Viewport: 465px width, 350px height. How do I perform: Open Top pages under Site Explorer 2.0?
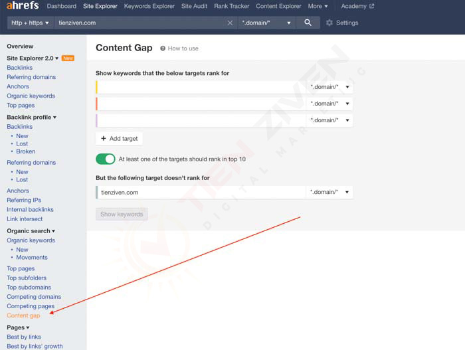pyautogui.click(x=21, y=106)
